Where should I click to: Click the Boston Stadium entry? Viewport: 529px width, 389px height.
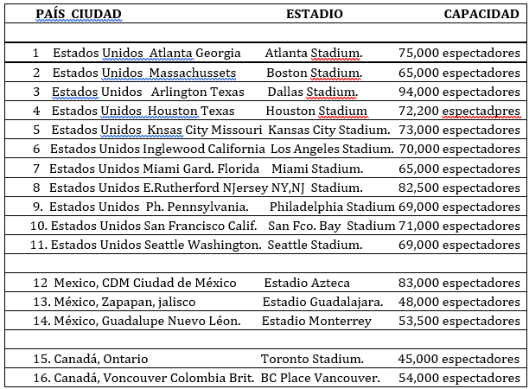point(314,72)
